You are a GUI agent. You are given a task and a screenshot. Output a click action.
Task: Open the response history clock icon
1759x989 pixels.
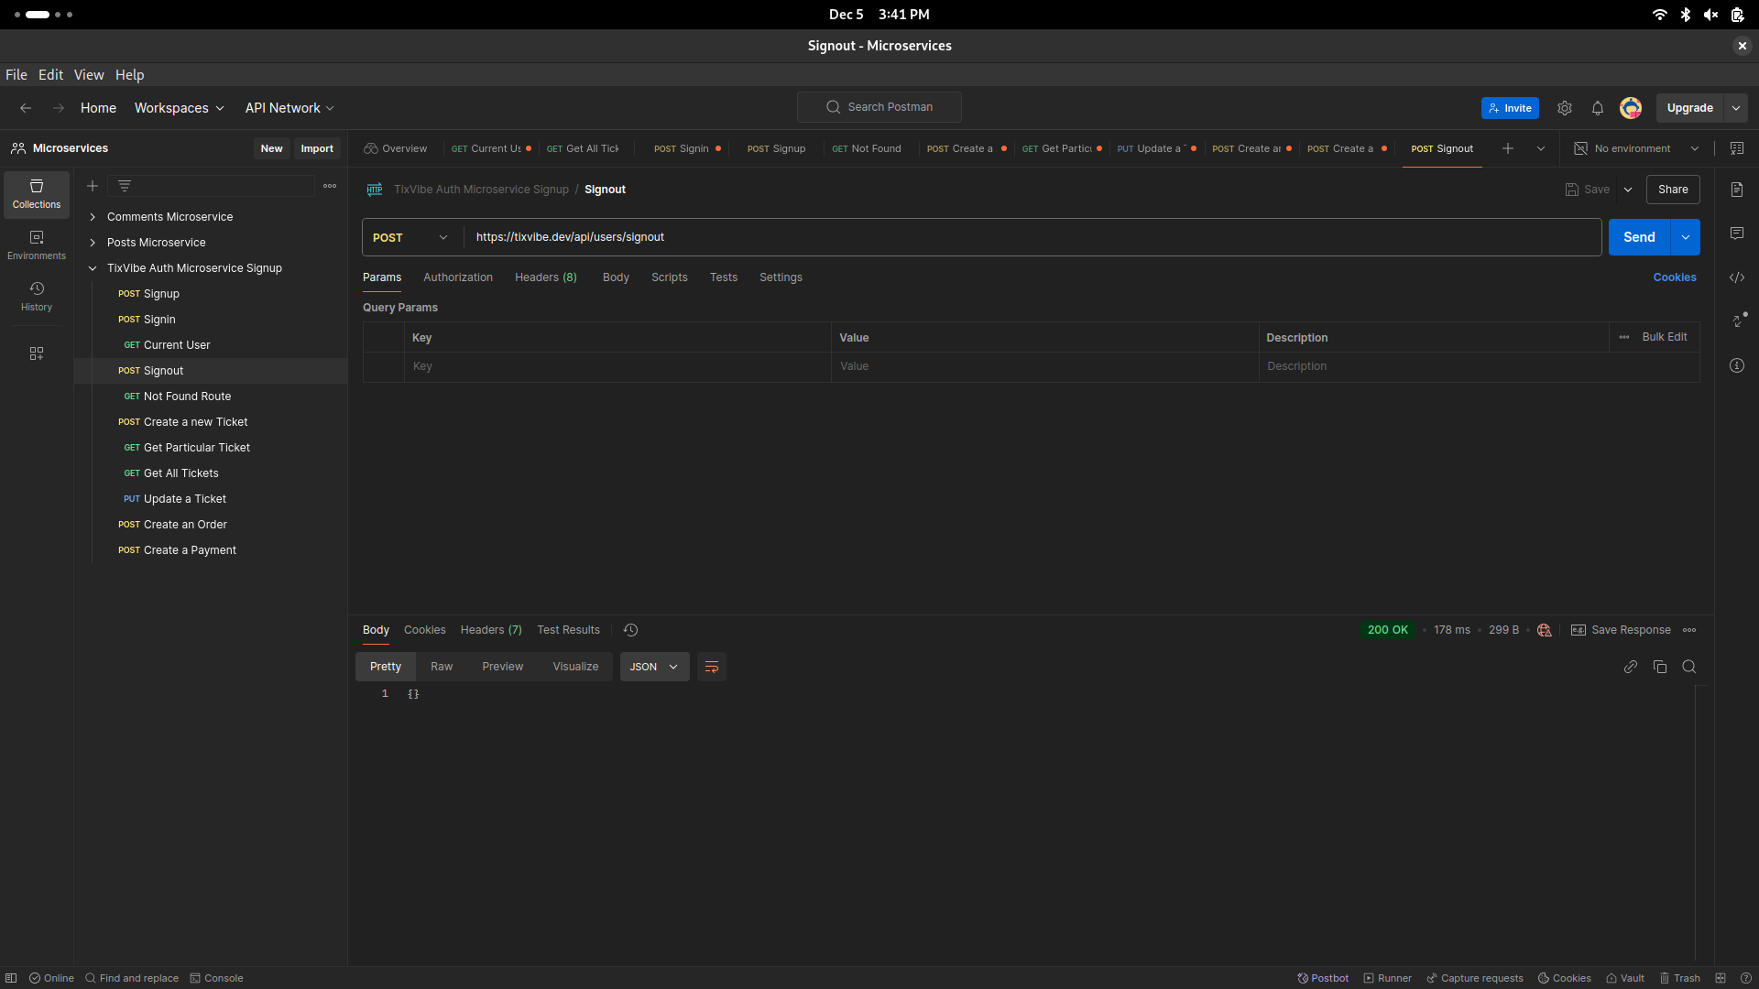pos(630,630)
